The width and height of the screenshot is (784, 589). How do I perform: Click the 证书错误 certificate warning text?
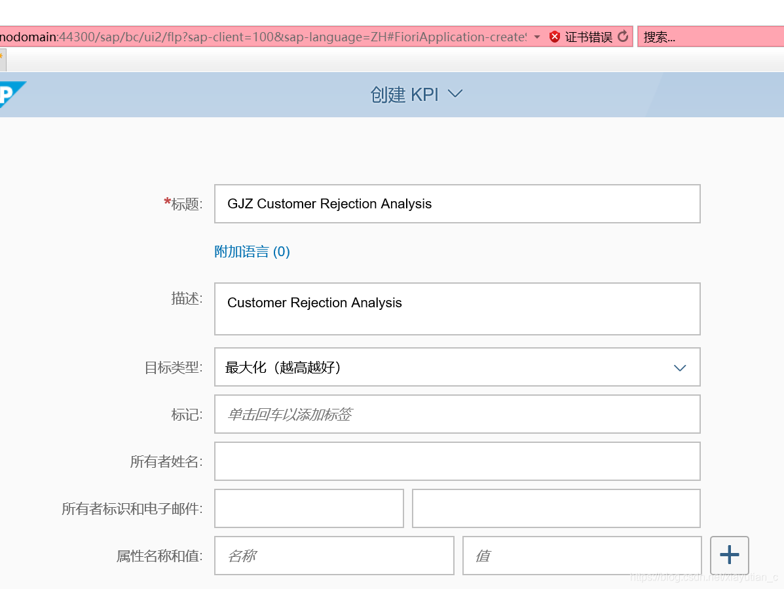click(589, 37)
